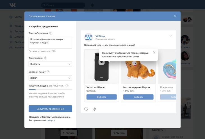Go to next products carousel arrow

click(172, 67)
